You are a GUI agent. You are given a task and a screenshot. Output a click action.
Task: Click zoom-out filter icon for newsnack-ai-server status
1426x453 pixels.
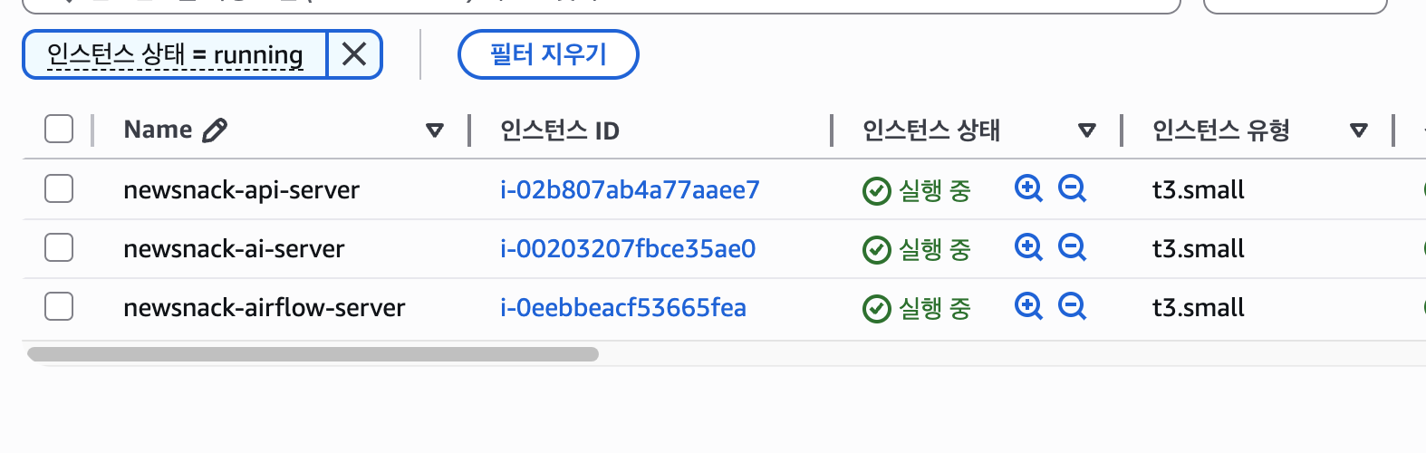click(x=1072, y=247)
